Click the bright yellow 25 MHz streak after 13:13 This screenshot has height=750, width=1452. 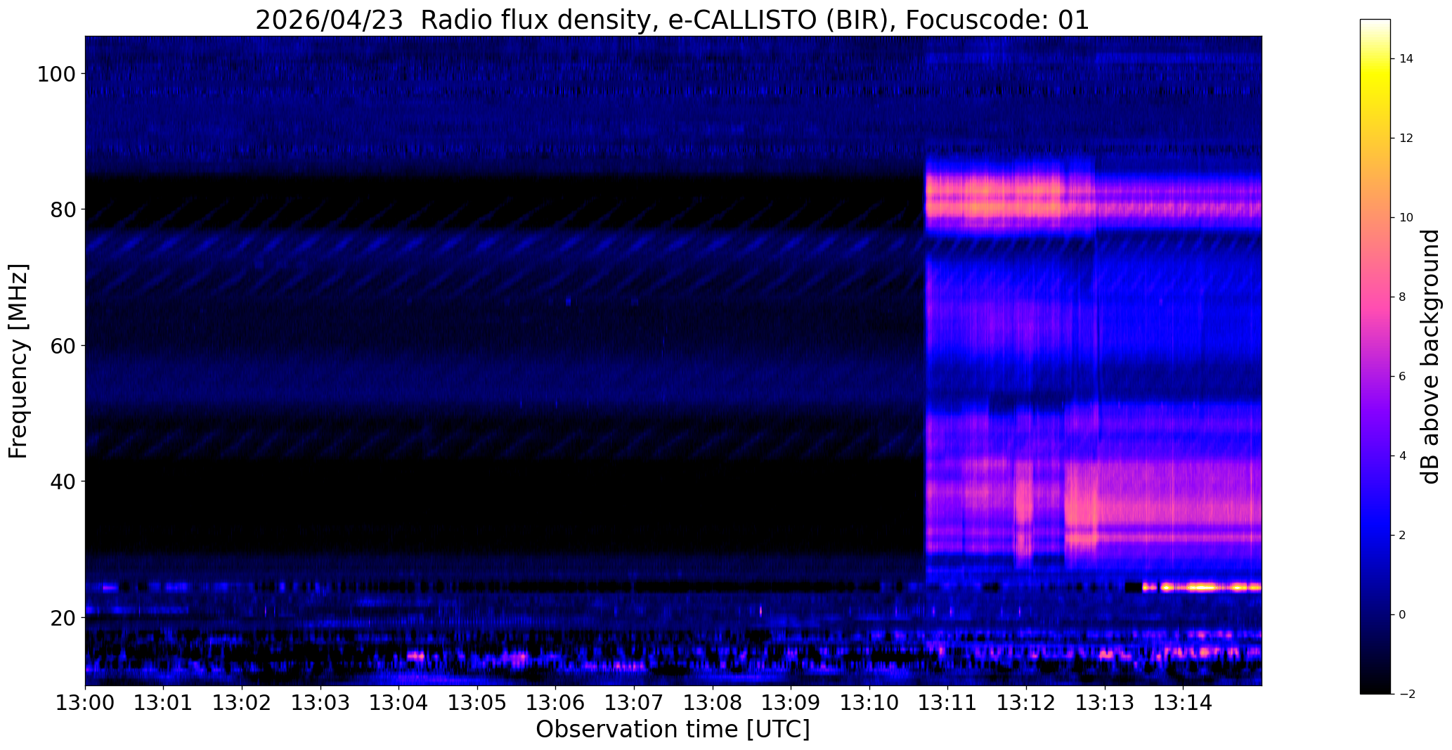(x=1202, y=587)
